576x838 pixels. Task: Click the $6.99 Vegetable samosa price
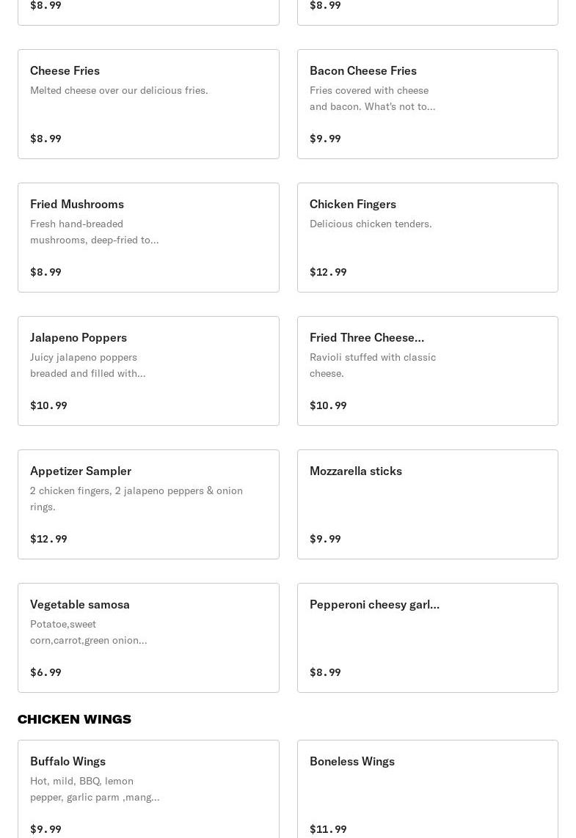click(45, 672)
